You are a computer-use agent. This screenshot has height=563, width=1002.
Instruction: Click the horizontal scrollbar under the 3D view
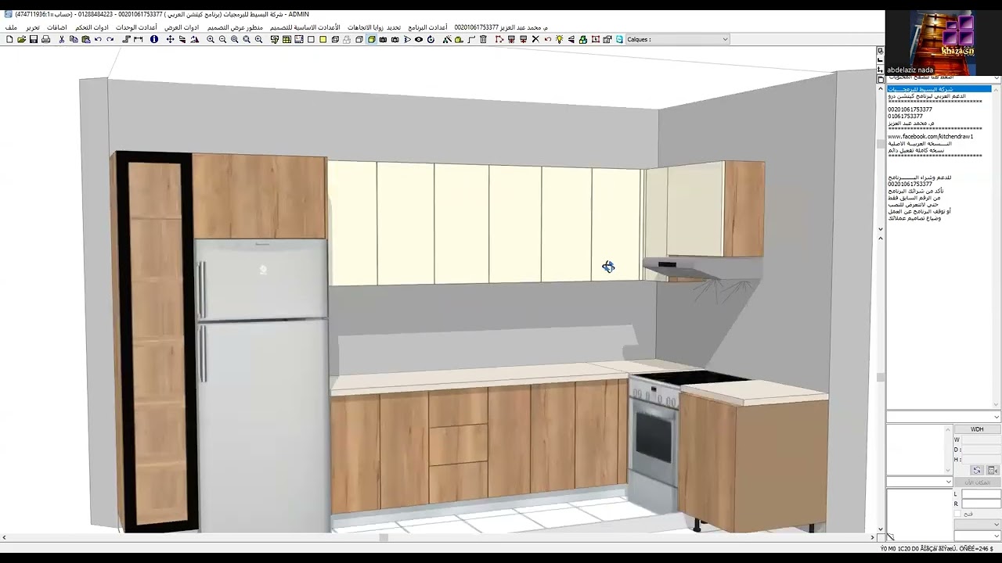tap(438, 537)
